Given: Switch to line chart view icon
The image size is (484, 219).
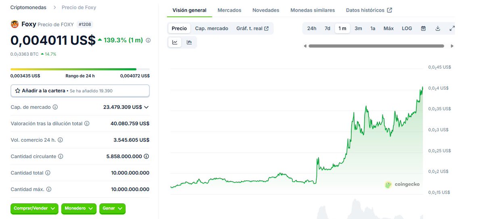Looking at the screenshot, I should point(175,42).
